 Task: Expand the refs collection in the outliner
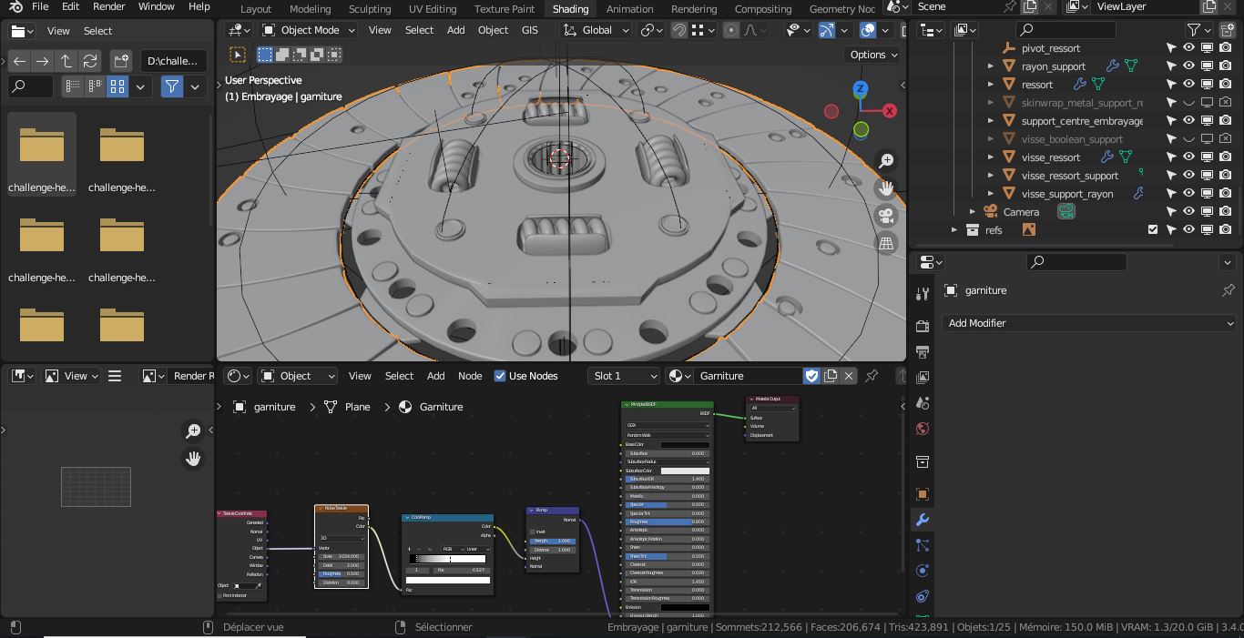pos(954,229)
